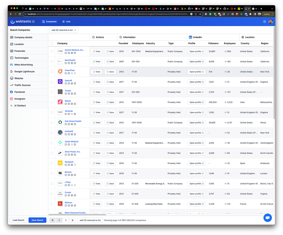
Task: Go to previous page of results
Action: (59, 220)
